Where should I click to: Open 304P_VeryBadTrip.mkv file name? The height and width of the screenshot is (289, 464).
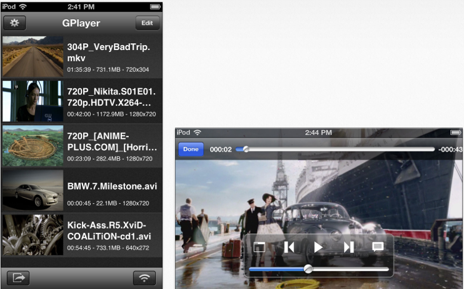109,53
